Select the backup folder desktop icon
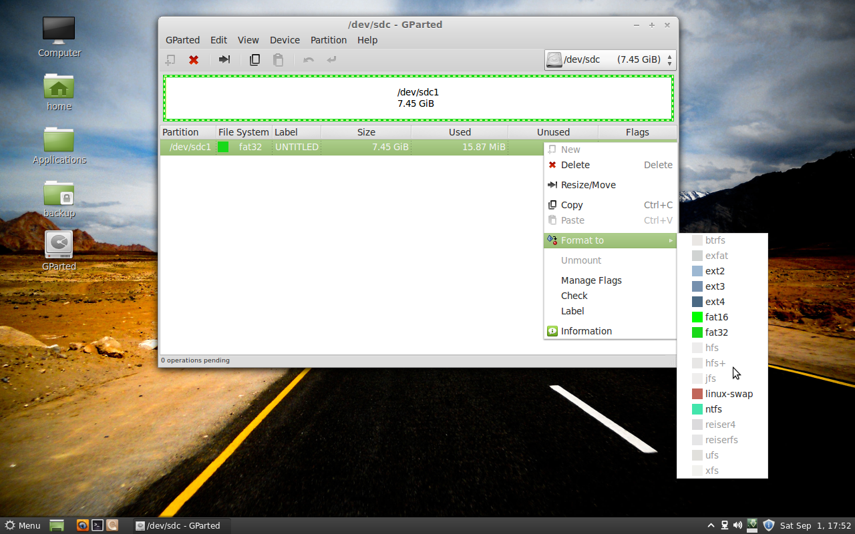855x534 pixels. point(59,199)
